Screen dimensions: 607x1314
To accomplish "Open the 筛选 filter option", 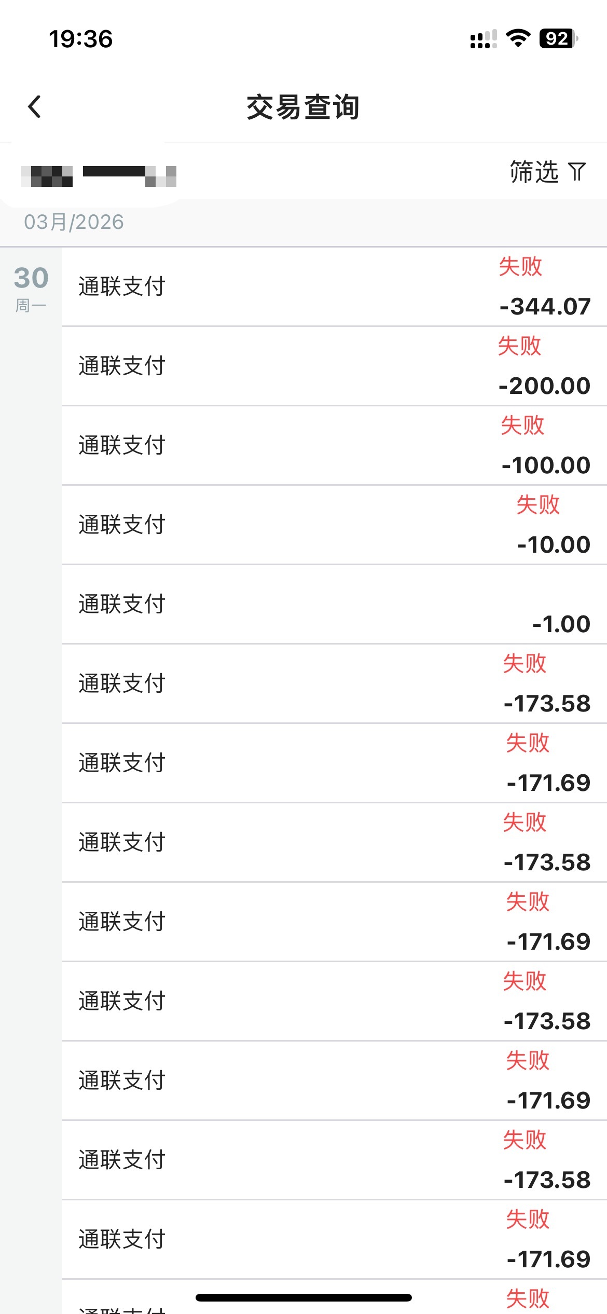I will pyautogui.click(x=534, y=172).
